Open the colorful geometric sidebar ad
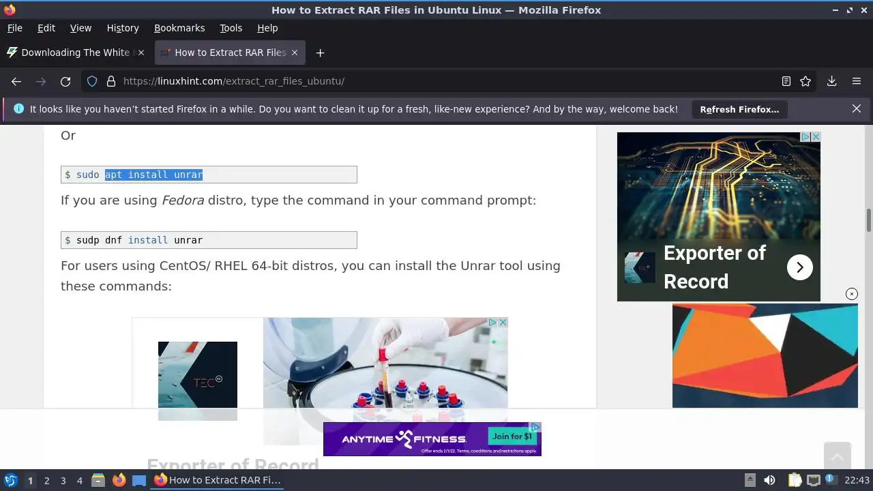This screenshot has height=491, width=873. (x=765, y=355)
